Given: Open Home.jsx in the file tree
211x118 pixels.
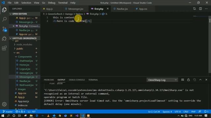Looking at the screenshot, I should [x=24, y=65].
